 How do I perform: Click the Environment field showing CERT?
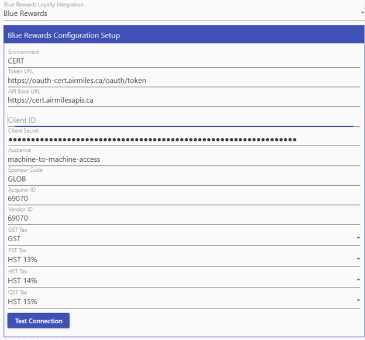pyautogui.click(x=184, y=61)
